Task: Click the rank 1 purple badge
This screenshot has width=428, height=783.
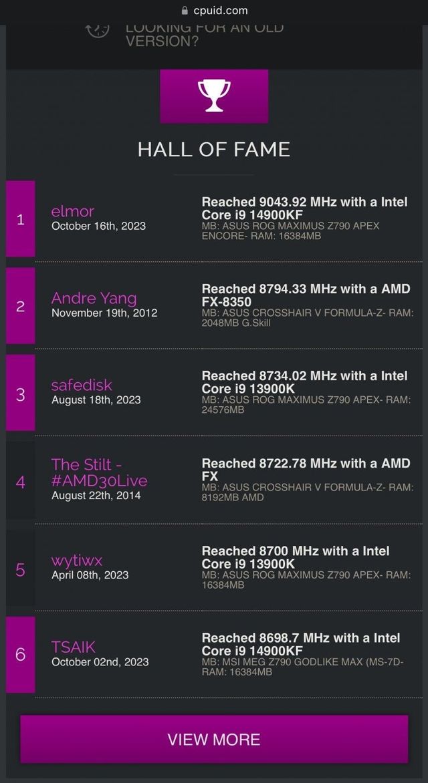Action: 21,219
